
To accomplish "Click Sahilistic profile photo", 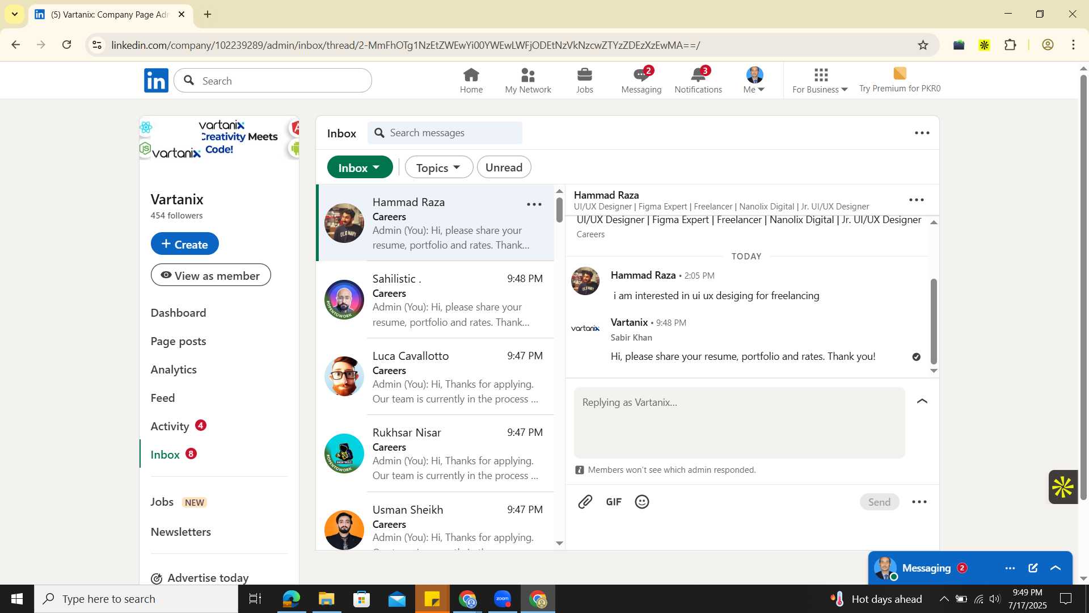I will click(344, 300).
